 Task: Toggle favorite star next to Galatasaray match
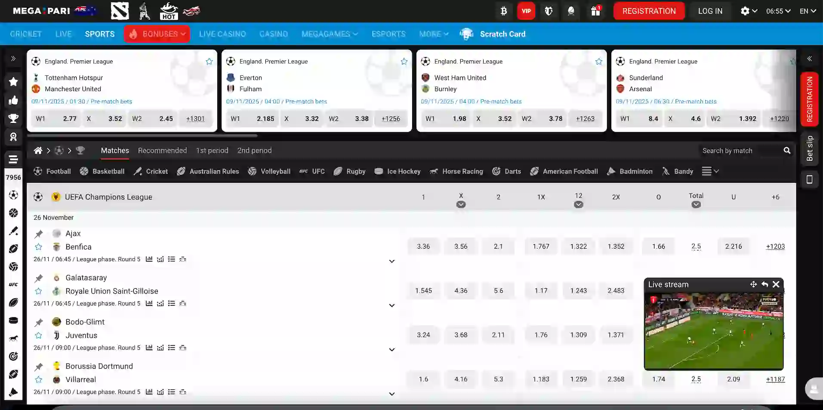tap(38, 291)
